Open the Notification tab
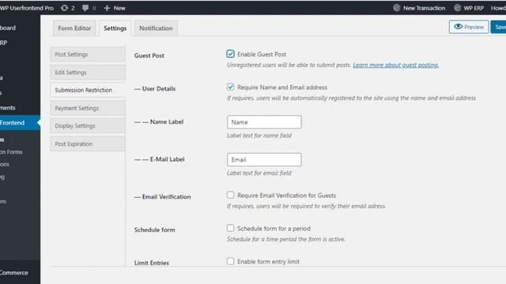This screenshot has height=284, width=506. [x=156, y=28]
